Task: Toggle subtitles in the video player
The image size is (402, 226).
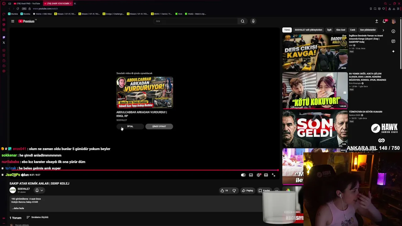Action: click(x=251, y=175)
